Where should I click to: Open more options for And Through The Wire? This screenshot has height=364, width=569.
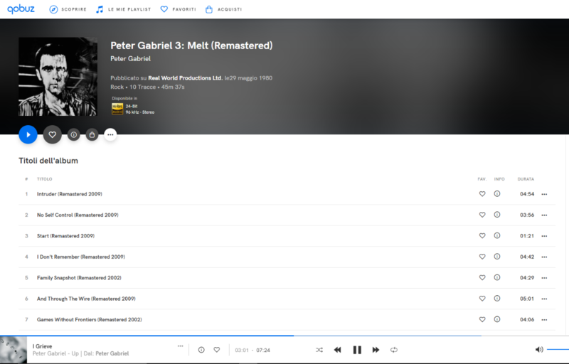tap(544, 299)
